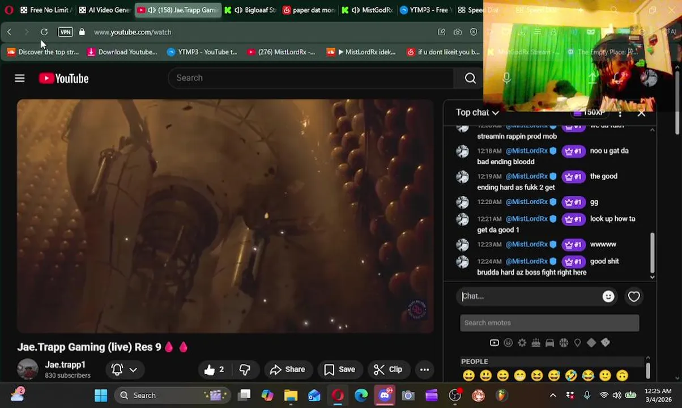Switch to the Bigloaaf tab

click(250, 10)
